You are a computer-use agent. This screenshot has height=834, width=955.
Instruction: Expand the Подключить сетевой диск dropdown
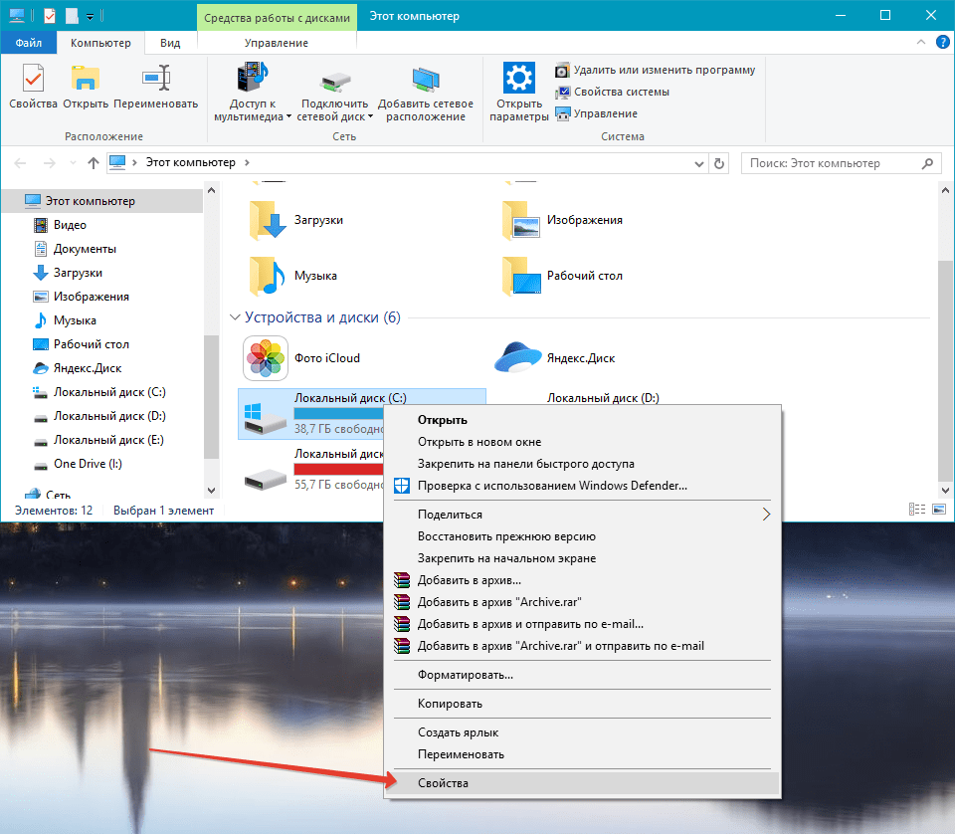[370, 116]
